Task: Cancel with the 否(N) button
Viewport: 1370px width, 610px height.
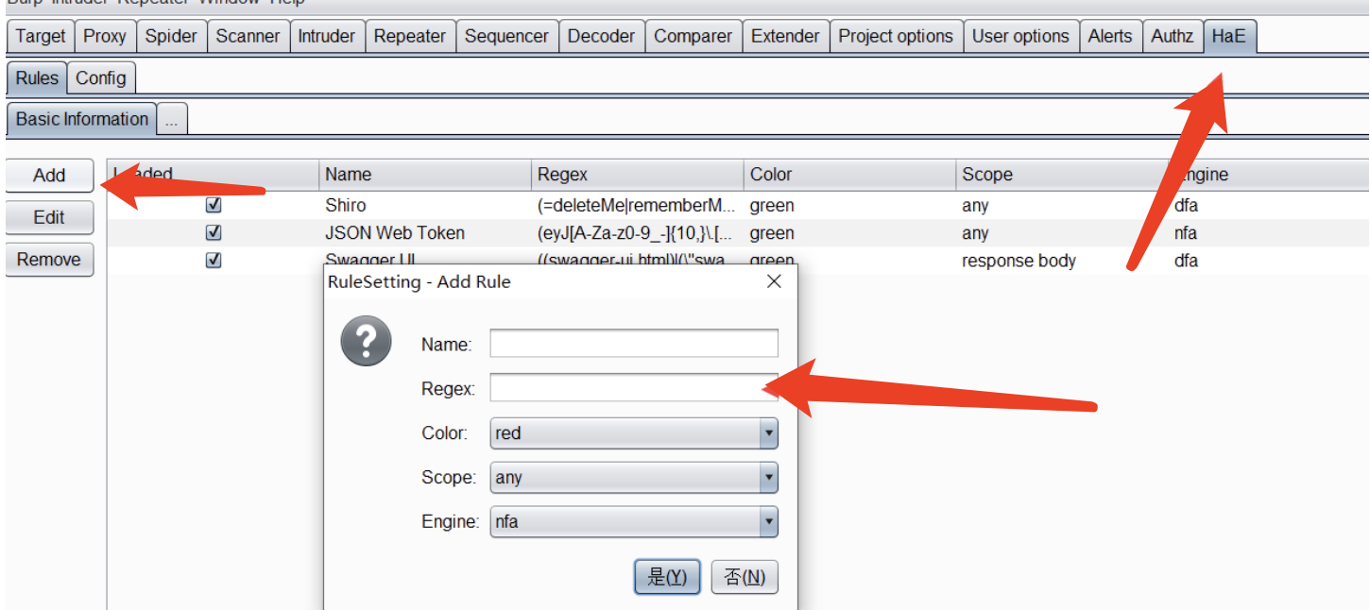Action: (744, 577)
